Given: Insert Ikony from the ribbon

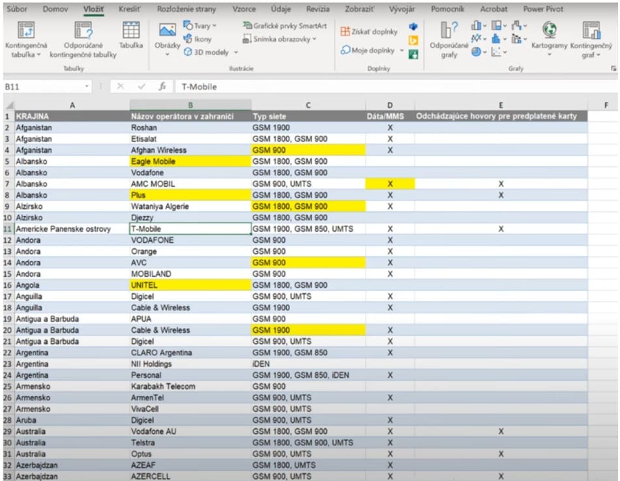Looking at the screenshot, I should tap(198, 39).
